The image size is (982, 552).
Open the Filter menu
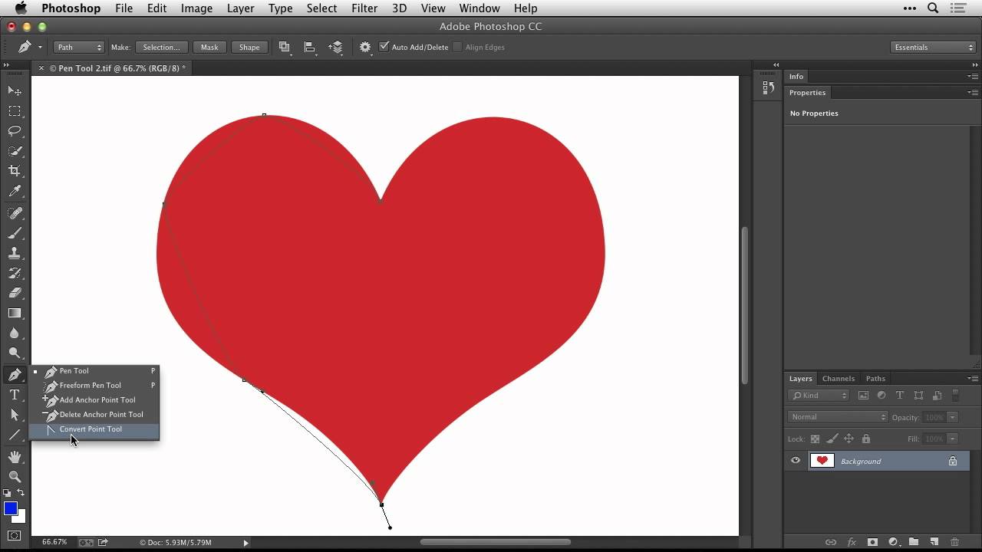click(x=364, y=8)
